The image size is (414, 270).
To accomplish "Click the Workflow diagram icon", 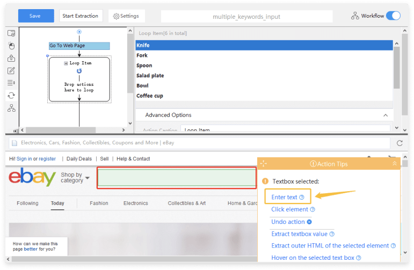I will coord(355,16).
